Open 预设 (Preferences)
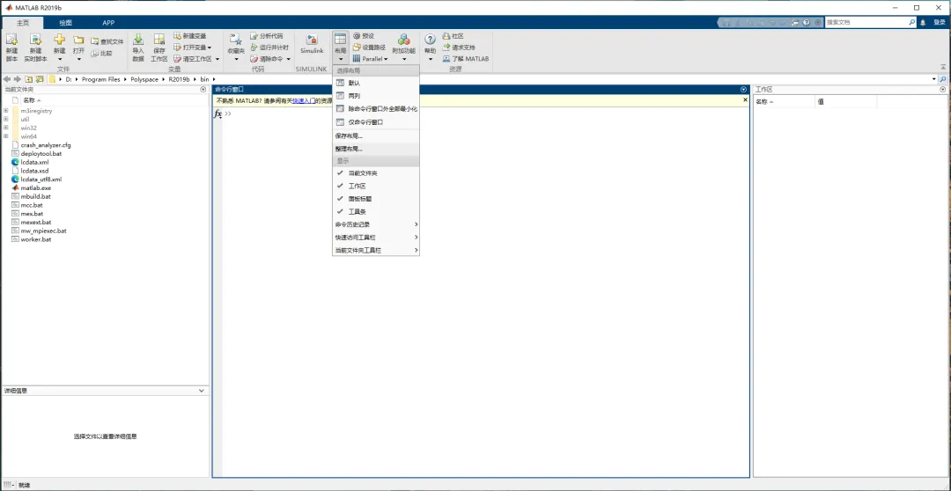Screen dimensions: 951x491 pos(364,36)
